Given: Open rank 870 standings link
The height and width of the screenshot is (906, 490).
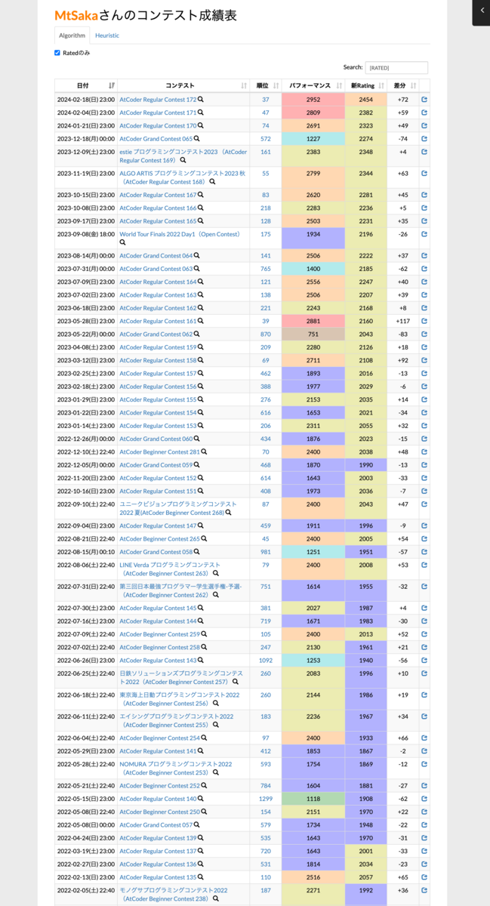Looking at the screenshot, I should (x=266, y=334).
